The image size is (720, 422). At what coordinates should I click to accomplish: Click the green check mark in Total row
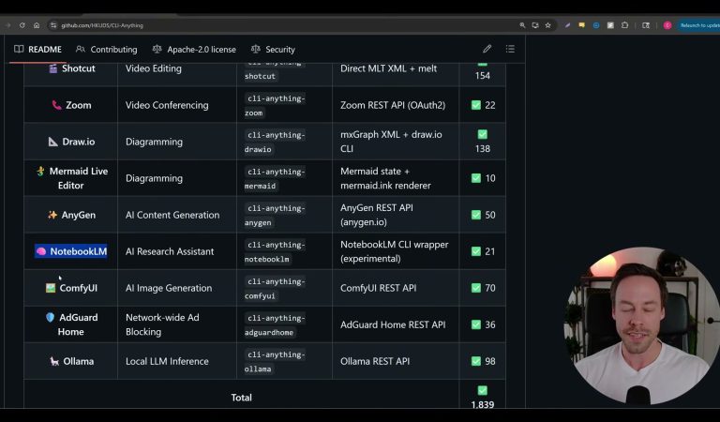click(482, 390)
